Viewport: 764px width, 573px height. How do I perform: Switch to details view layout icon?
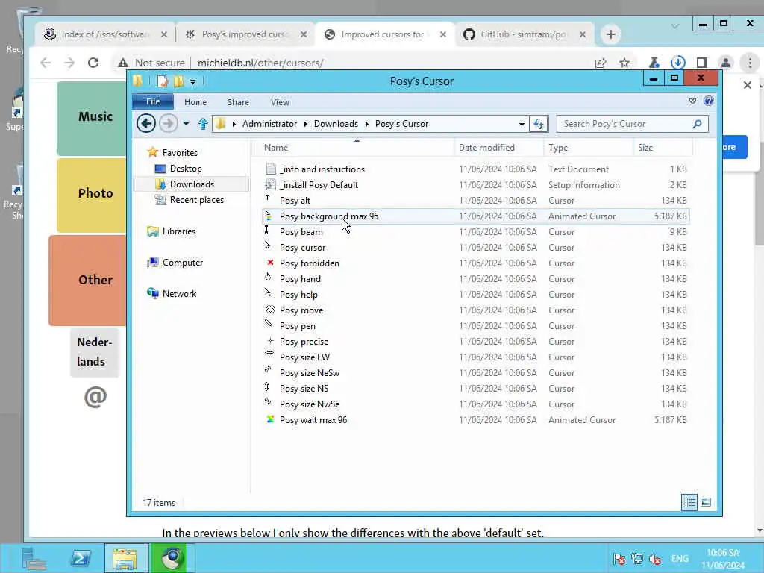(689, 502)
